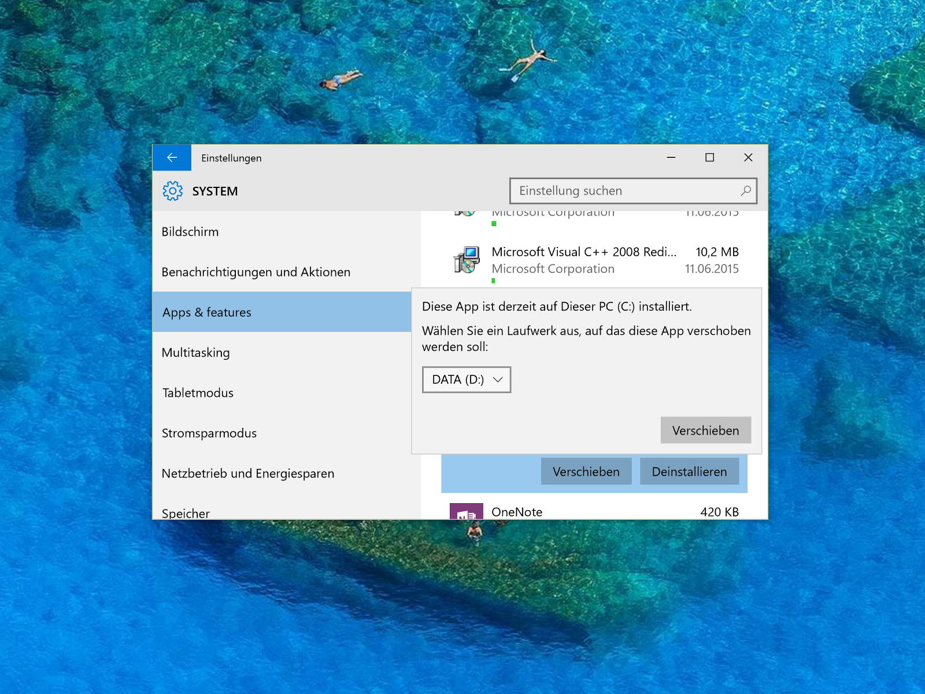The image size is (925, 694).
Task: Open the Stromsparmodus settings
Action: (x=282, y=433)
